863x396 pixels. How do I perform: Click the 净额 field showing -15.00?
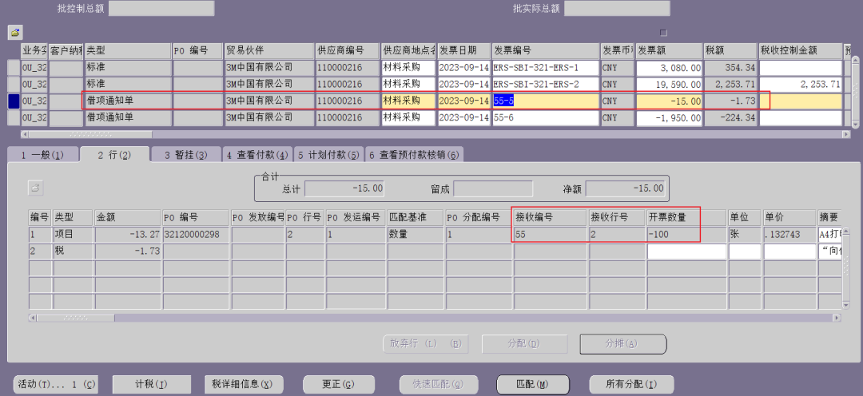(625, 189)
